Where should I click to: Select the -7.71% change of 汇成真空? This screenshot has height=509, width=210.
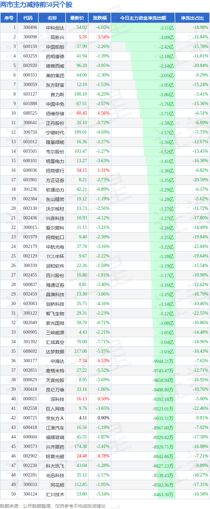103,342
